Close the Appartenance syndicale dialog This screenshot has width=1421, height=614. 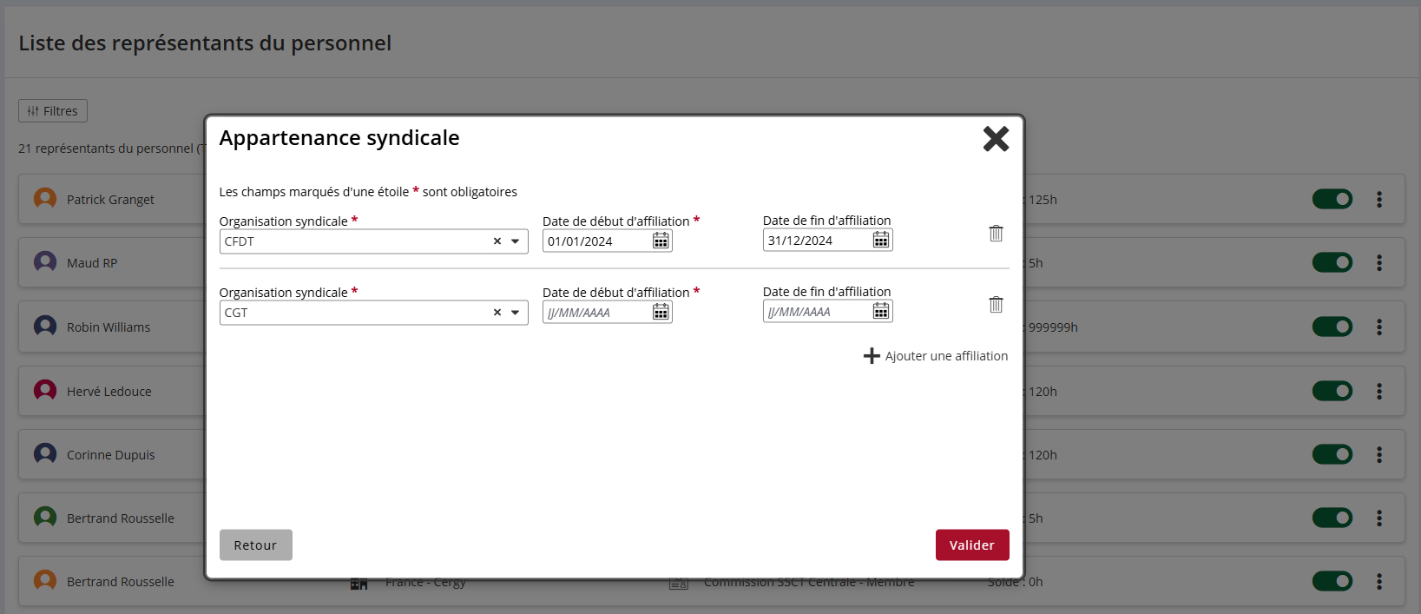coord(996,139)
